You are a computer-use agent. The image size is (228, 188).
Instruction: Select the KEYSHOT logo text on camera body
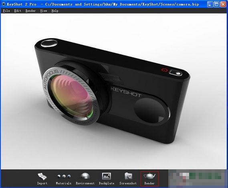coord(126,92)
